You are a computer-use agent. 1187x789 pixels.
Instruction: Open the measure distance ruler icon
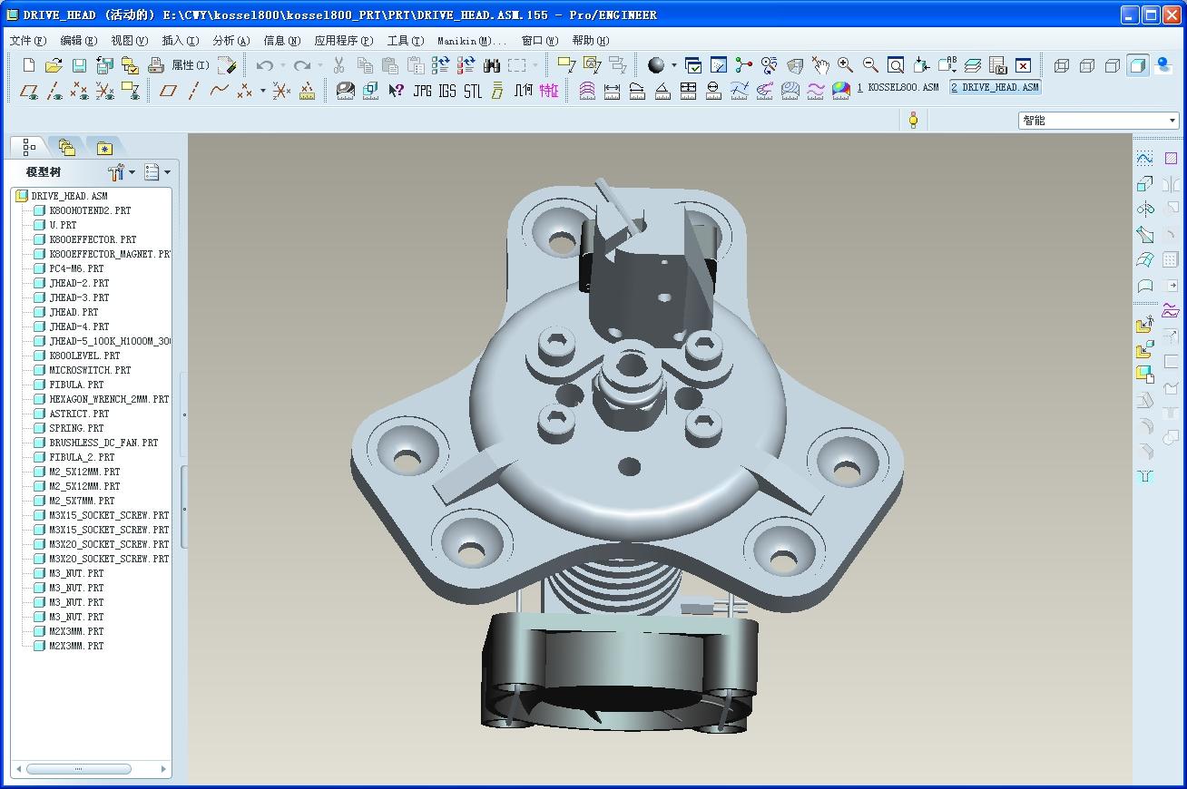613,91
